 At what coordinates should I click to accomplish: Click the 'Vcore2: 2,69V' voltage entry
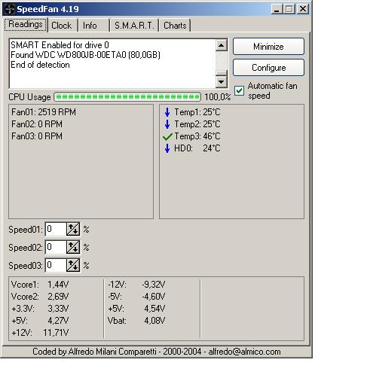40,297
